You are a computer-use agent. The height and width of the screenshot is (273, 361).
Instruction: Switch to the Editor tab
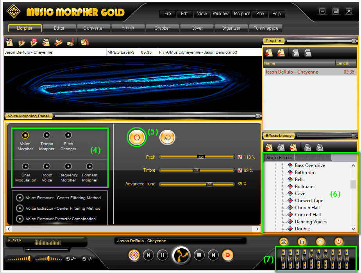pos(59,28)
